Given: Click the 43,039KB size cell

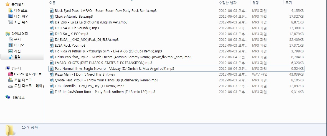Looking at the screenshot, I should pos(297,74).
